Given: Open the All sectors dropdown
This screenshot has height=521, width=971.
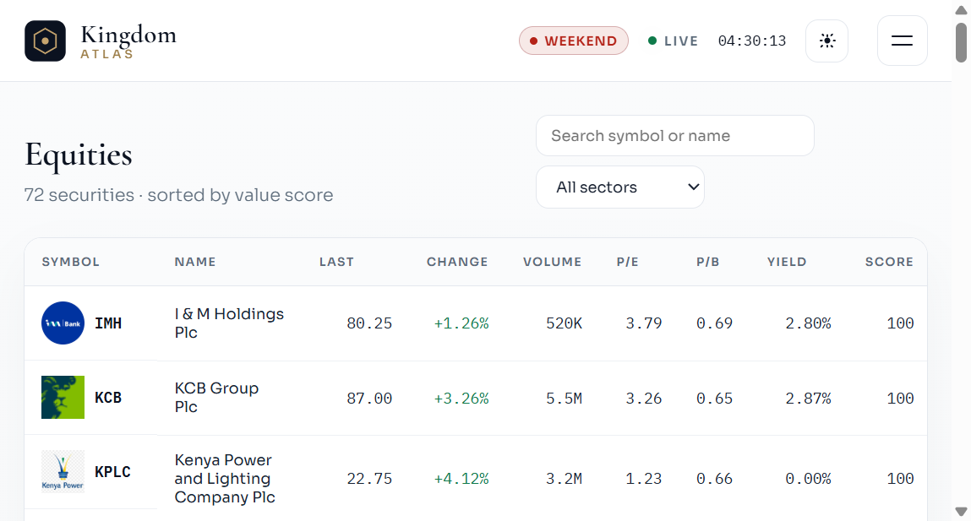Looking at the screenshot, I should pyautogui.click(x=620, y=187).
